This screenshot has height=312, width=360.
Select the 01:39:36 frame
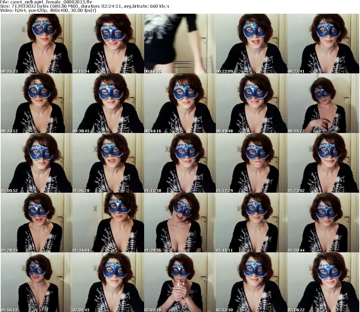[180, 223]
